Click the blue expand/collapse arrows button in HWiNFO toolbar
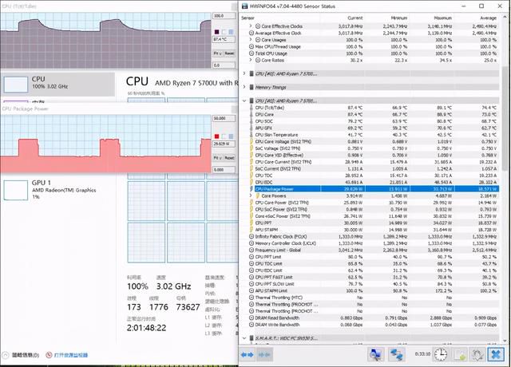Screen dimensions: 511x367 pyautogui.click(x=247, y=354)
